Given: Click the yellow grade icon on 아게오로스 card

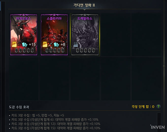Looking at the screenshot, I should (14, 44).
